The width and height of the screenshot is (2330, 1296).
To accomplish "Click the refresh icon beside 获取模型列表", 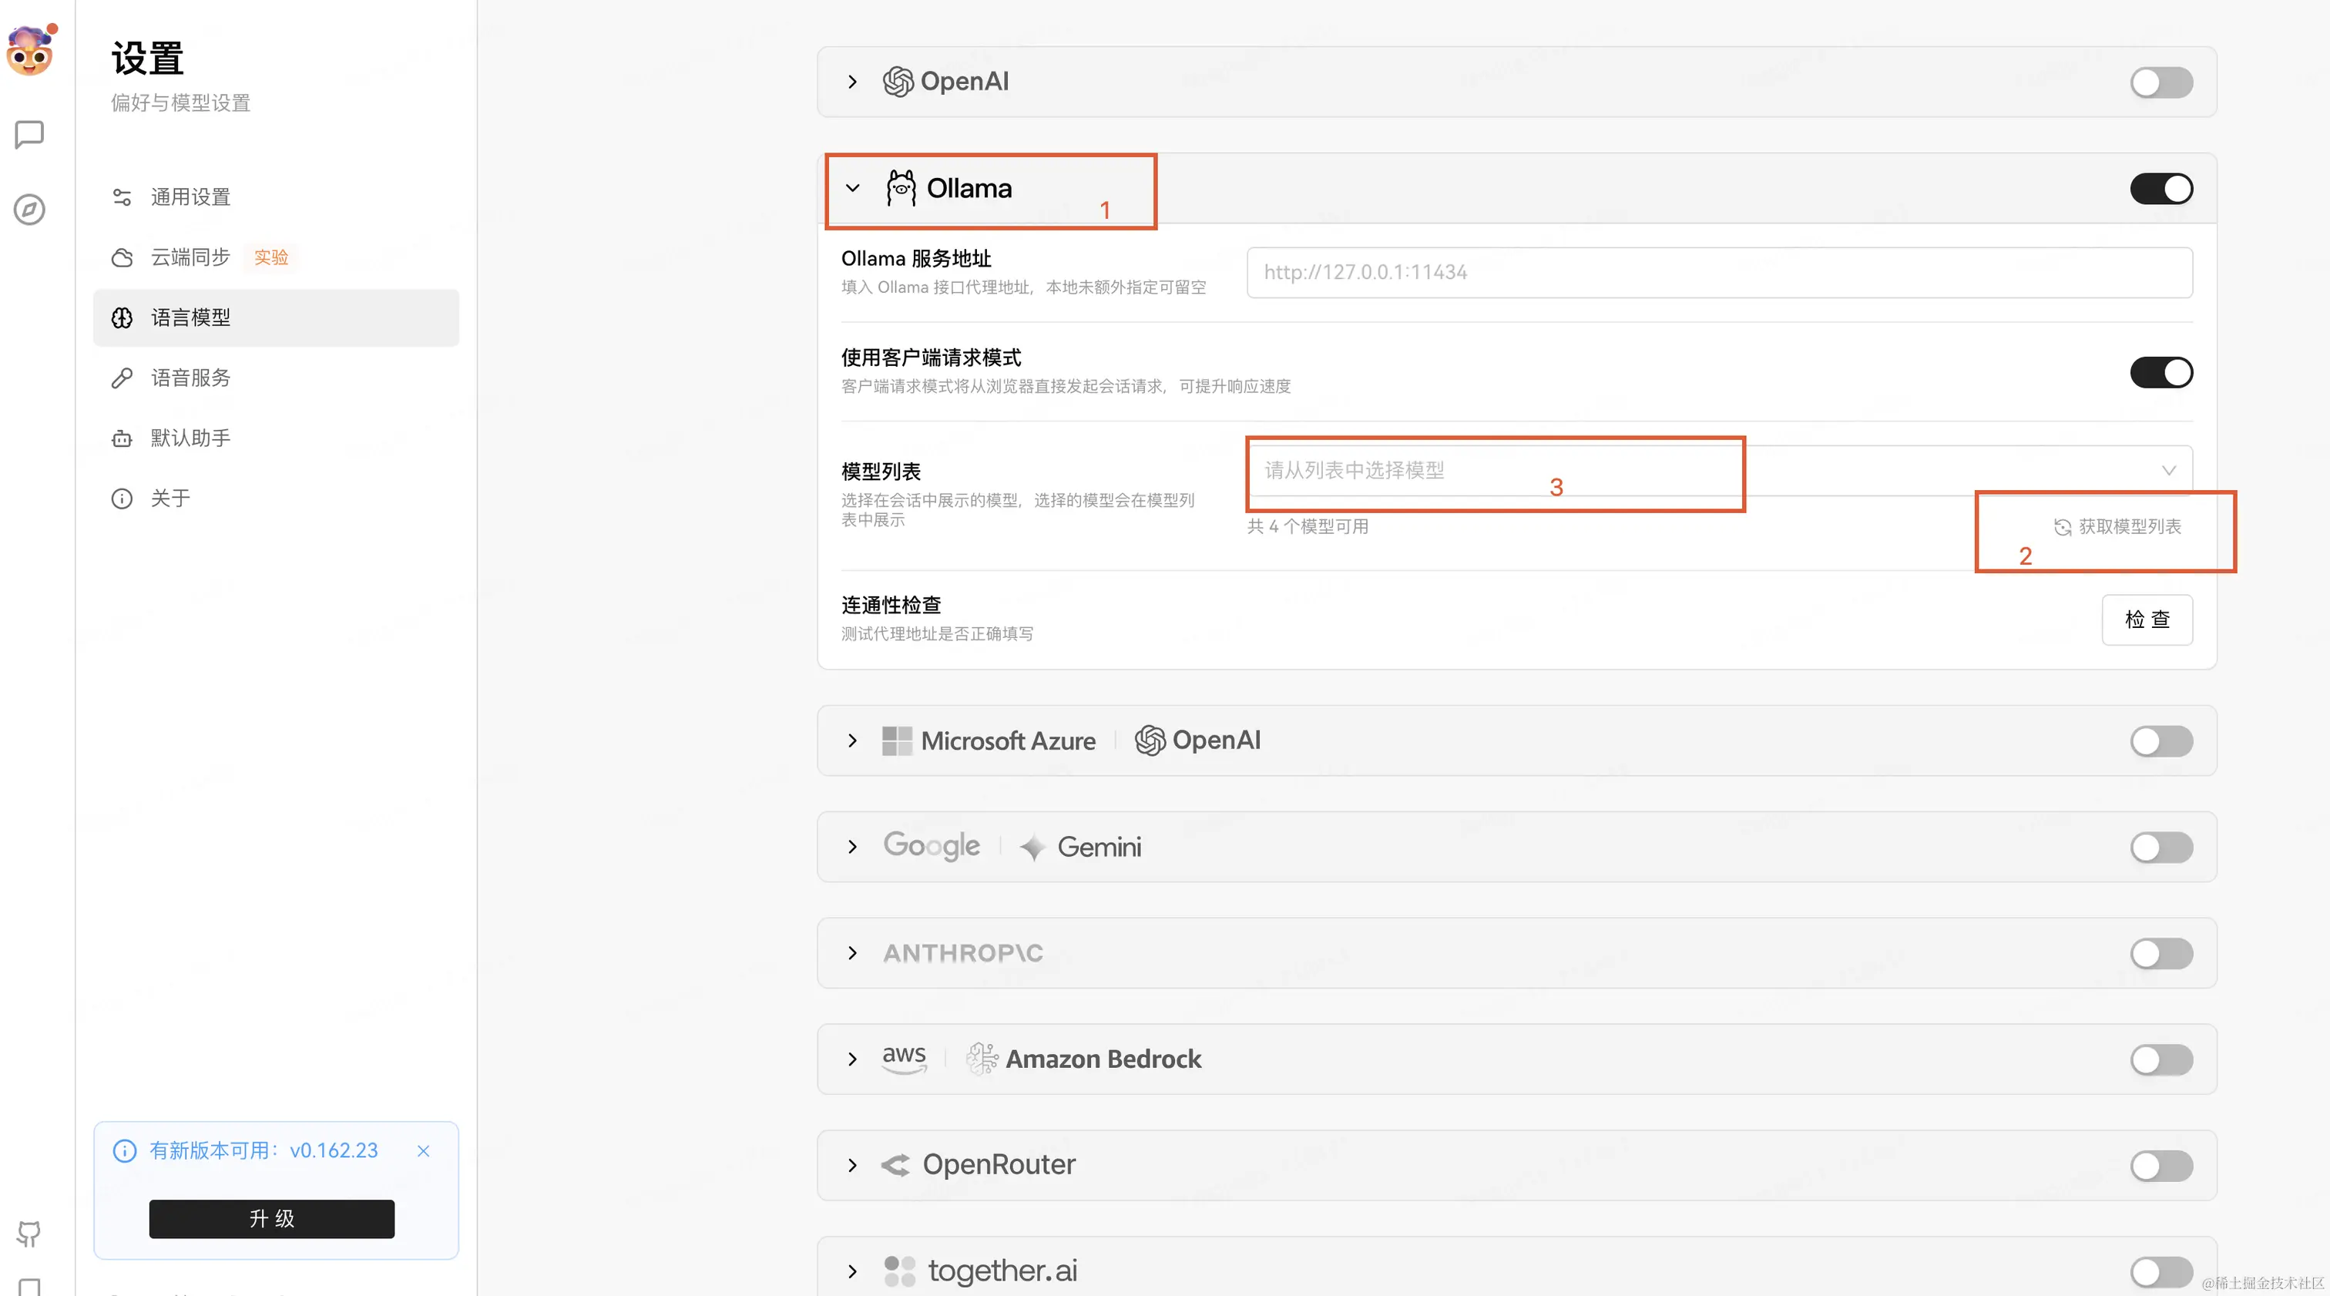I will coord(2063,527).
